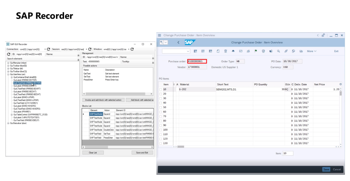The width and height of the screenshot is (350, 181).
Task: Expand the GuiMenubar (mbar) tree node
Action: [x=8, y=63]
